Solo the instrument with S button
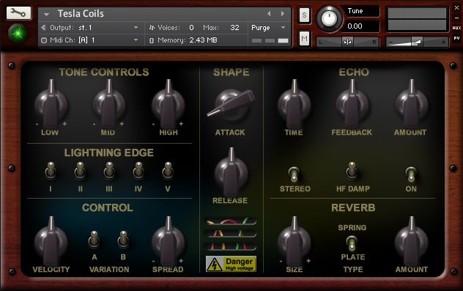Screen dimensions: 463x291 point(304,15)
